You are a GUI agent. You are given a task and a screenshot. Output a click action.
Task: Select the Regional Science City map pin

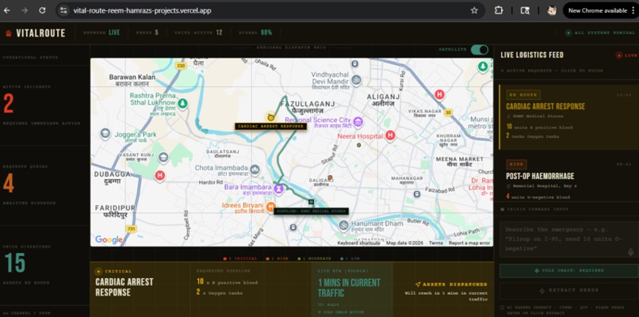[x=358, y=121]
